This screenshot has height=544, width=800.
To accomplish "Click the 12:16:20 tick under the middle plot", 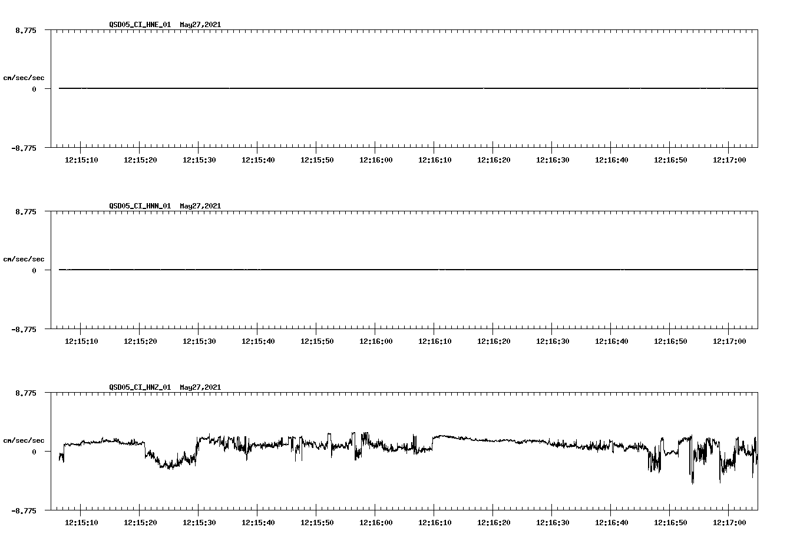I will (492, 340).
